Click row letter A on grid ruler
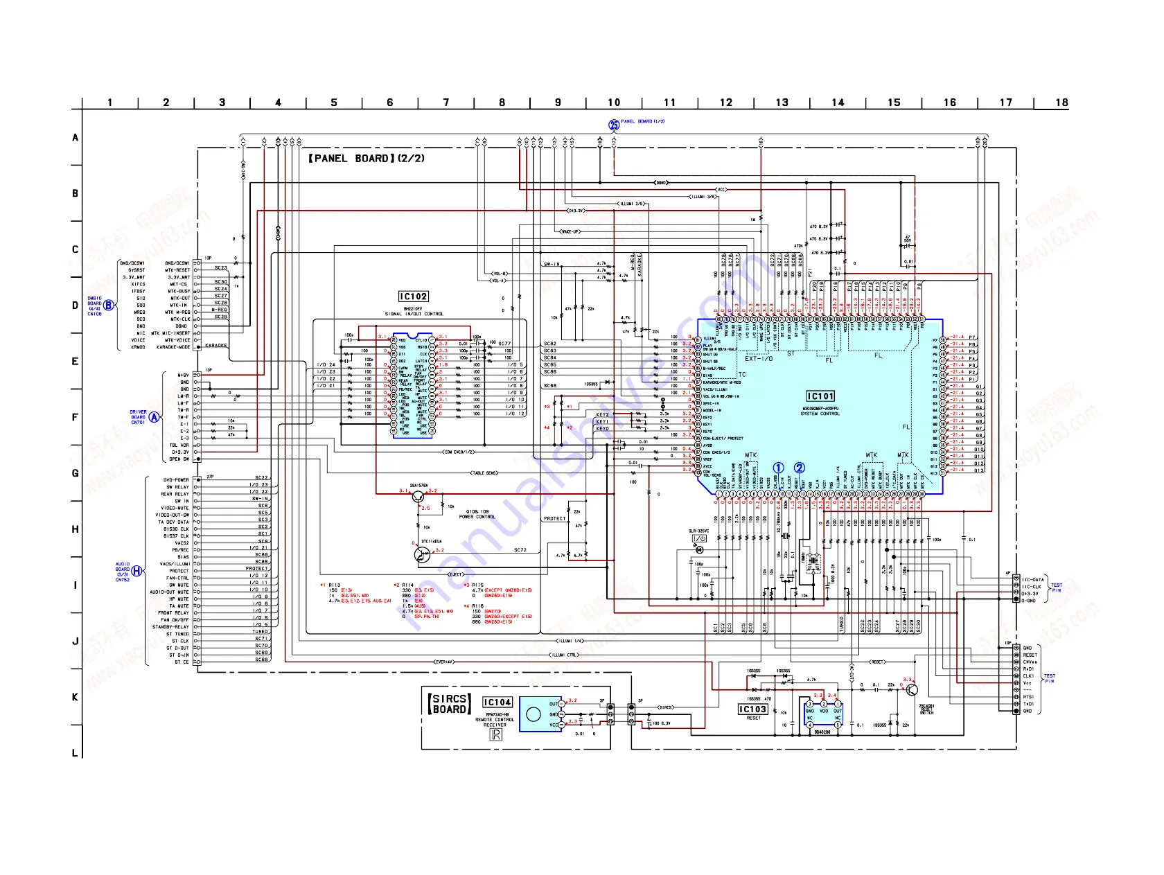Image resolution: width=1164 pixels, height=875 pixels. point(75,138)
